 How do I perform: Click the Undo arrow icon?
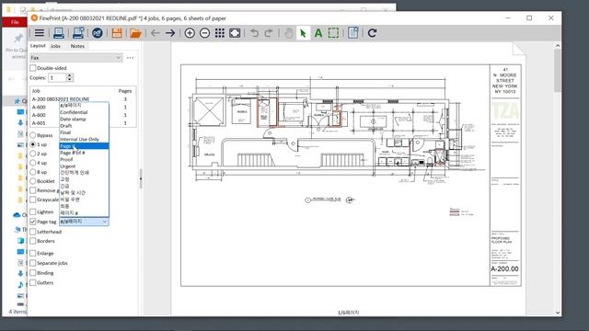point(254,33)
